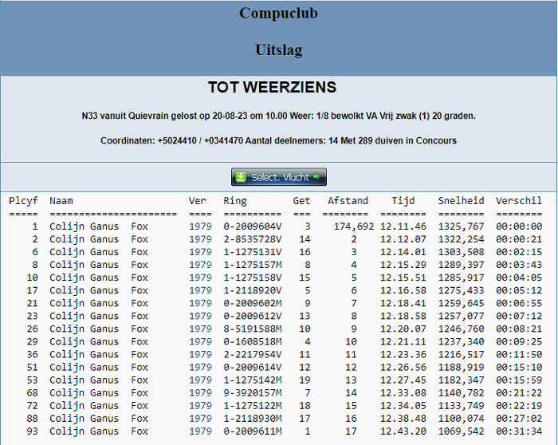This screenshot has height=445, width=558.
Task: Click ring number 2-8535728V
Action: click(x=253, y=239)
